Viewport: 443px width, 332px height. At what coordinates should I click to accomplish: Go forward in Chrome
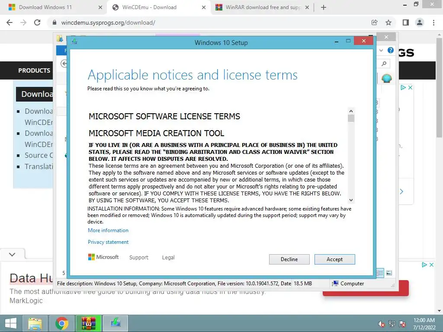click(x=23, y=22)
